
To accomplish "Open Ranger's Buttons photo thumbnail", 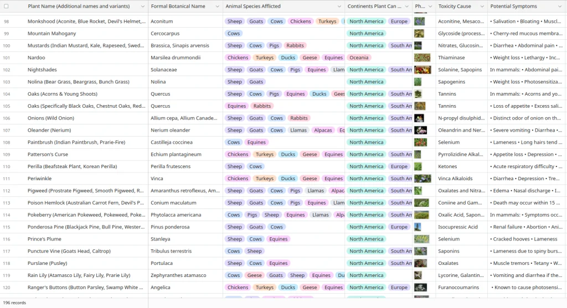I will point(421,288).
